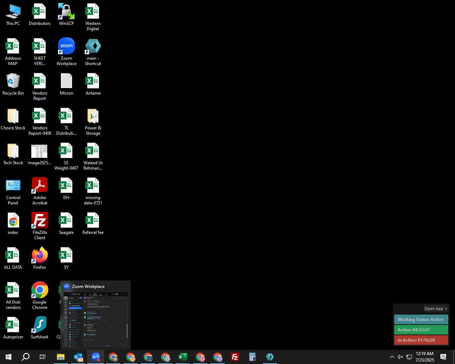Open network status tray icon
The width and height of the screenshot is (455, 364).
pos(409,357)
